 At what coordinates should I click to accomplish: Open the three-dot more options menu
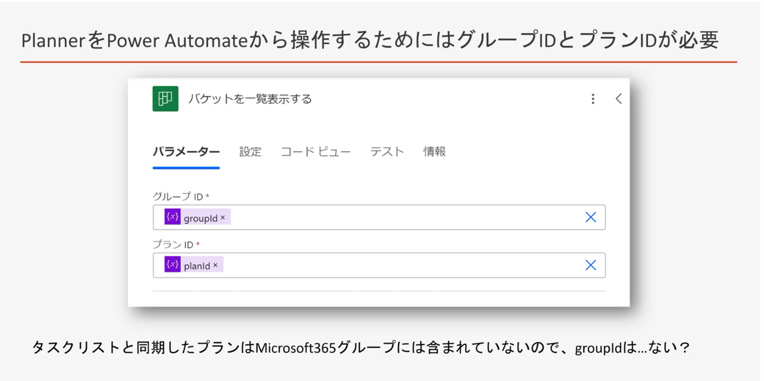coord(593,99)
